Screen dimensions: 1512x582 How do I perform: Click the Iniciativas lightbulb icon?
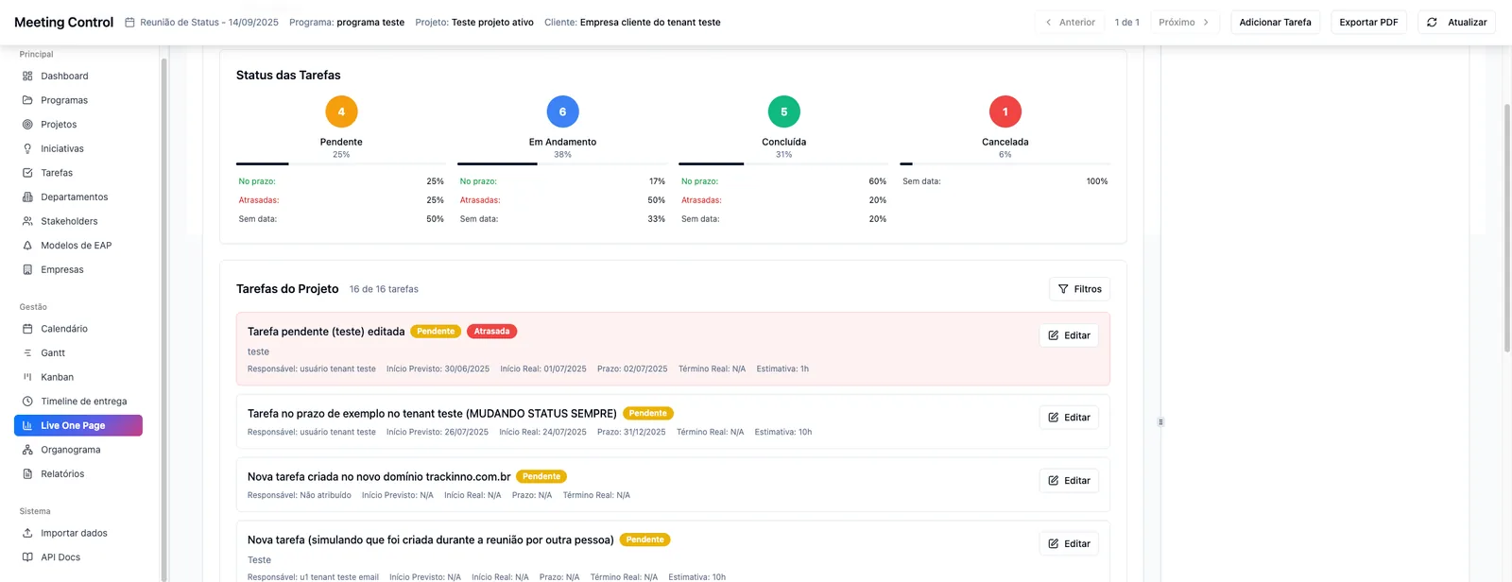pyautogui.click(x=27, y=148)
